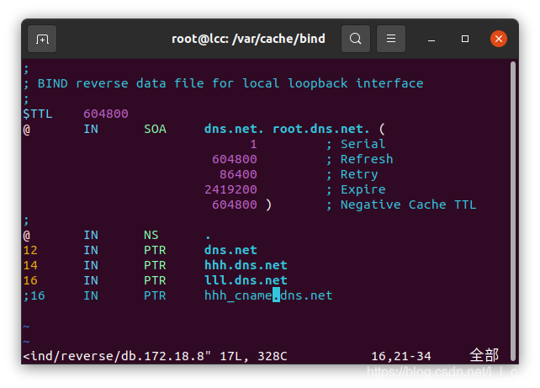
Task: Minimize the terminal window
Action: 431,40
